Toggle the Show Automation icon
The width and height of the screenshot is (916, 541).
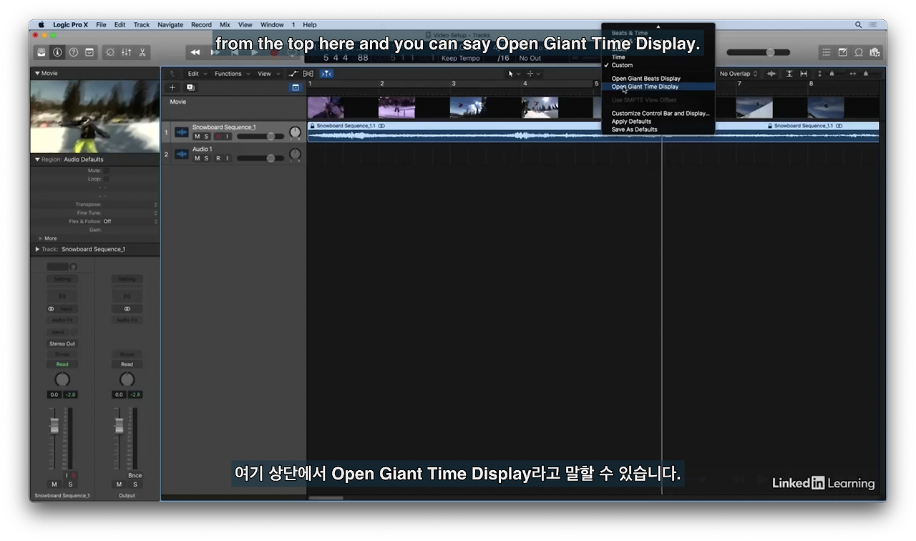[293, 74]
